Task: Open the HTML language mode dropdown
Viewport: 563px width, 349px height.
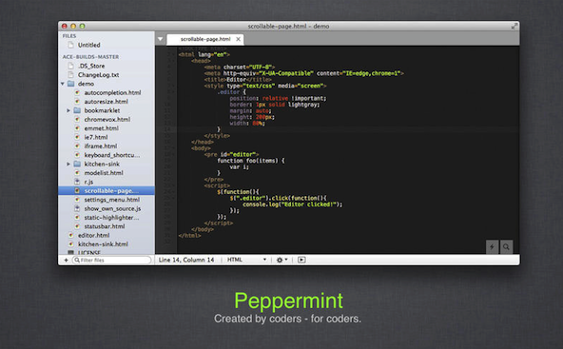Action: point(246,260)
